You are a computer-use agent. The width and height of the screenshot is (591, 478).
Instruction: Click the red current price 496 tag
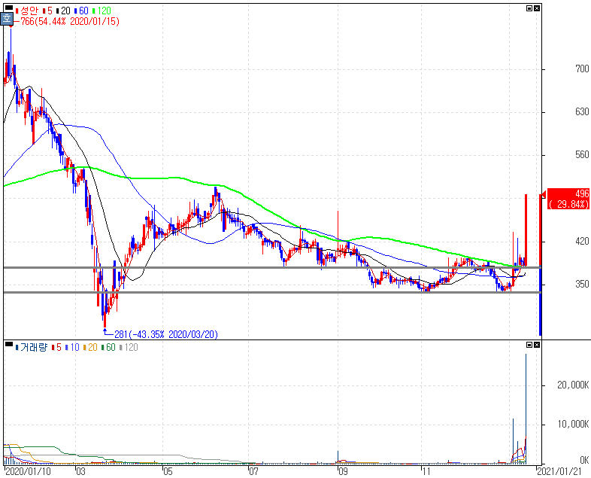(x=568, y=199)
